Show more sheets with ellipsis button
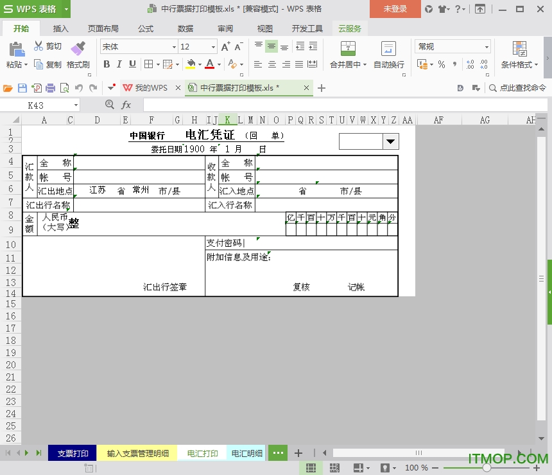 [x=278, y=453]
